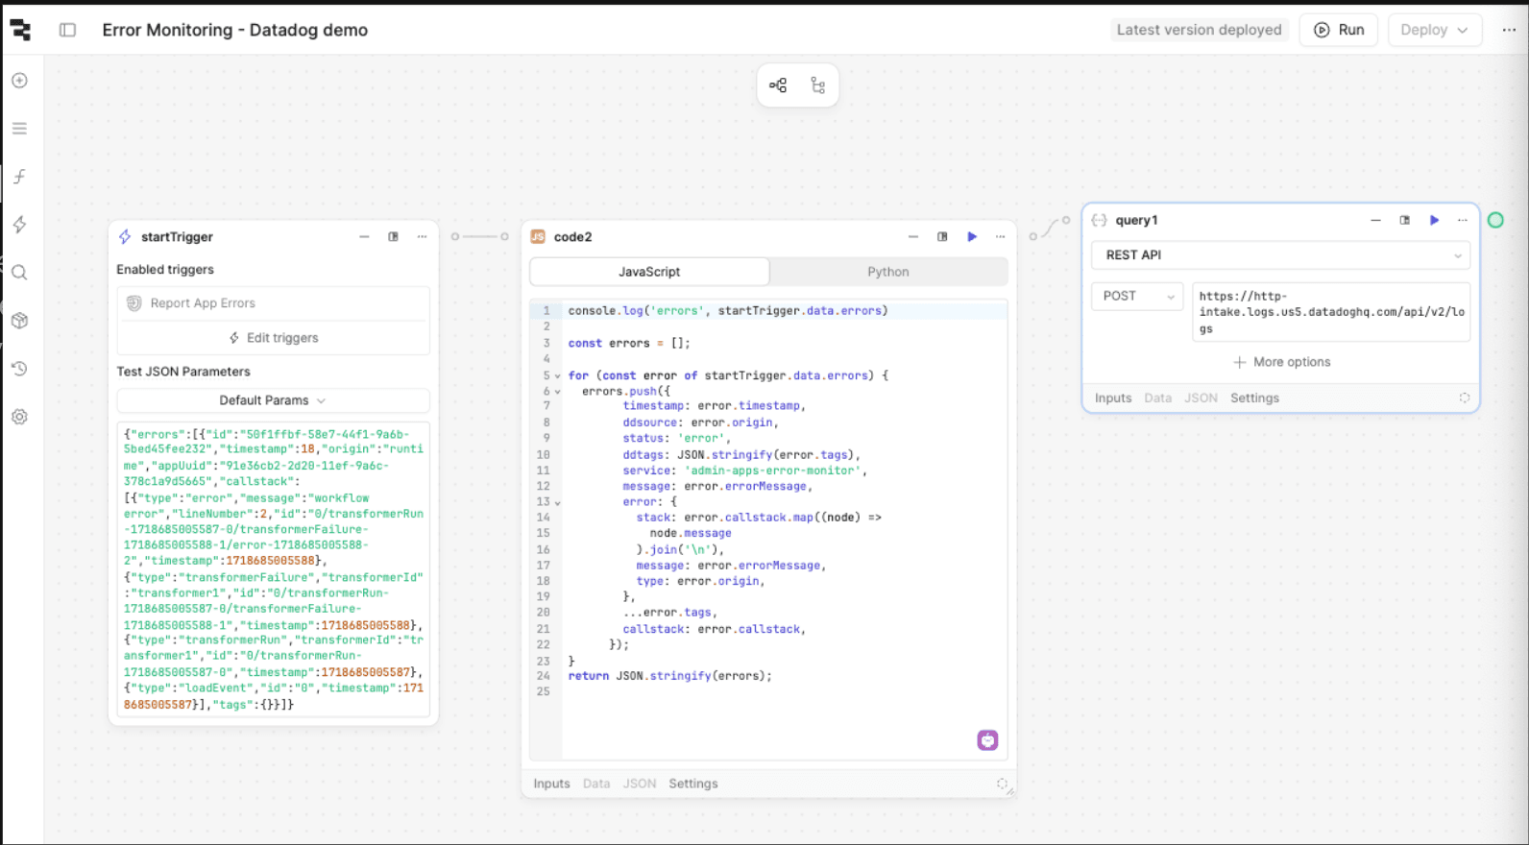The height and width of the screenshot is (845, 1529).
Task: Run the code2 block play icon
Action: [972, 237]
